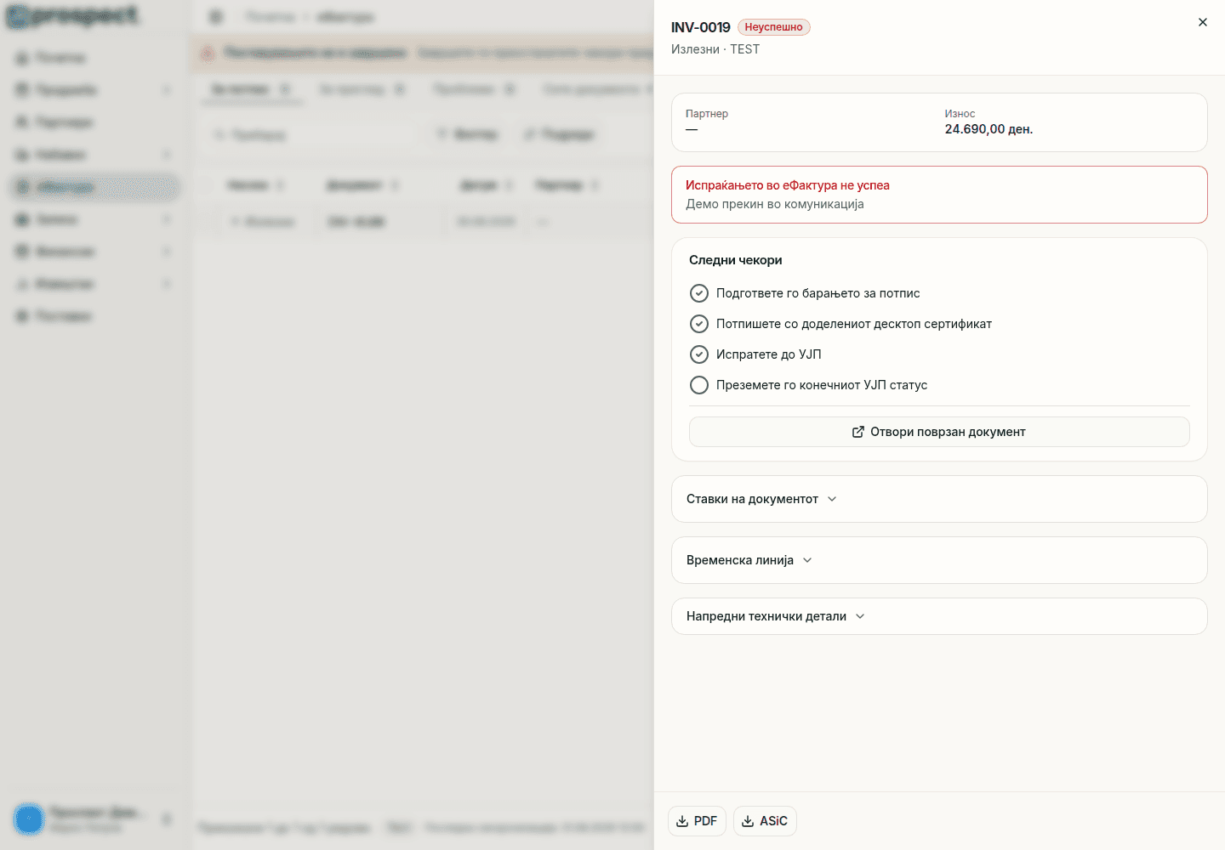This screenshot has width=1225, height=850.
Task: Click the error detail 'Демо прекин во комуникација'
Action: click(x=775, y=204)
